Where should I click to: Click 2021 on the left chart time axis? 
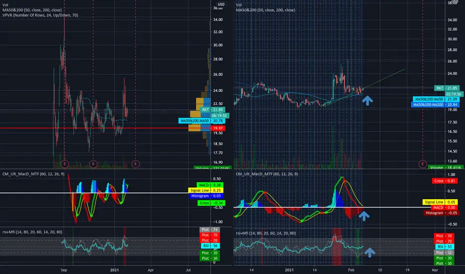(114, 270)
